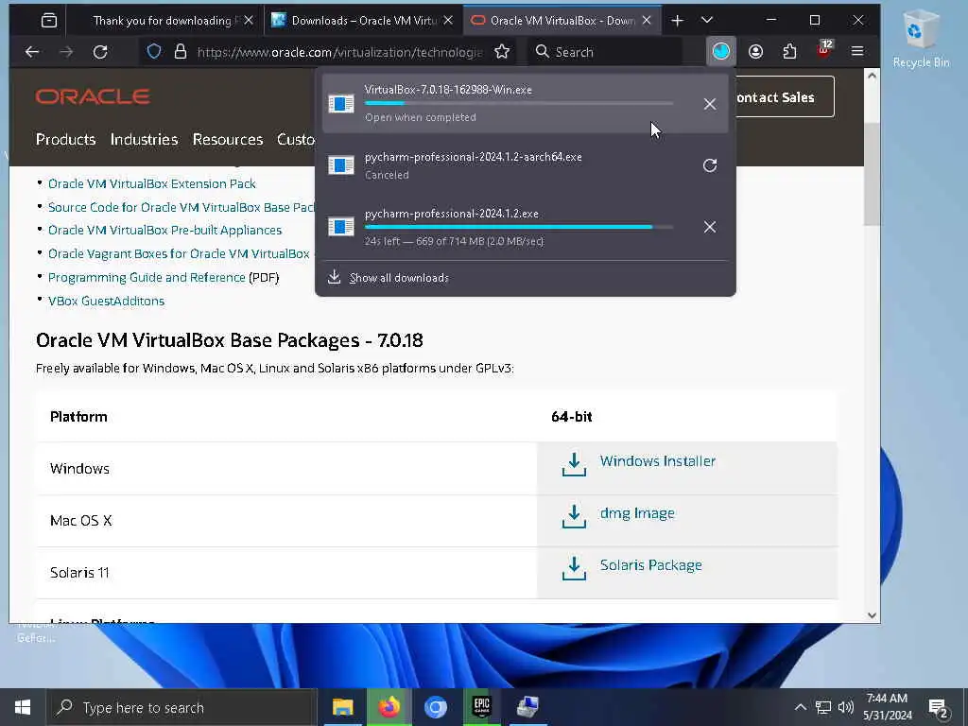This screenshot has width=968, height=726.
Task: Open the volume control in tray
Action: click(x=846, y=707)
